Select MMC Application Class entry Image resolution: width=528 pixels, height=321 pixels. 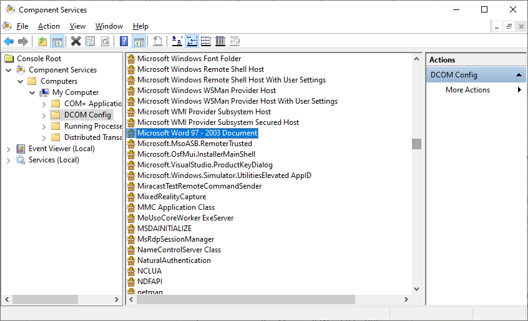(176, 207)
